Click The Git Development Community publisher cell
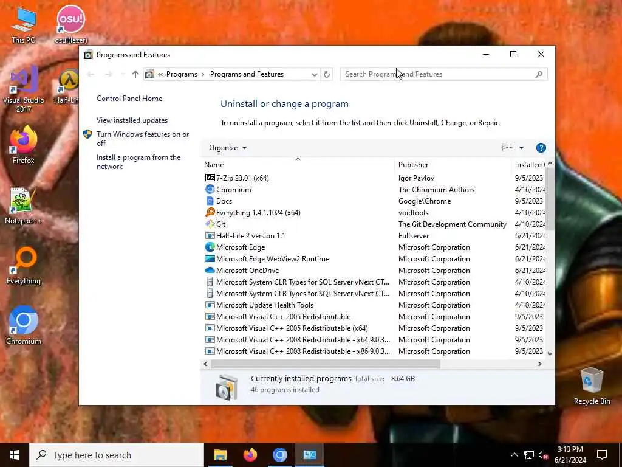 (452, 224)
